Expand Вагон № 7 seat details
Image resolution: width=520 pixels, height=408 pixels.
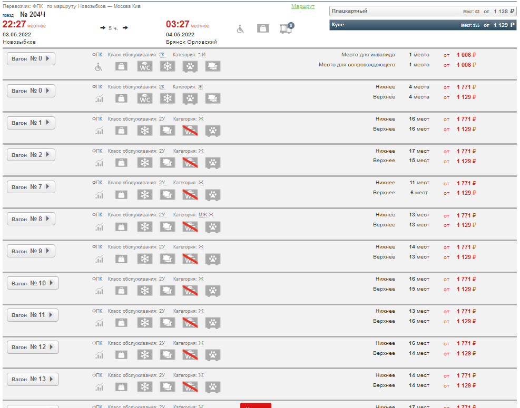click(x=31, y=187)
